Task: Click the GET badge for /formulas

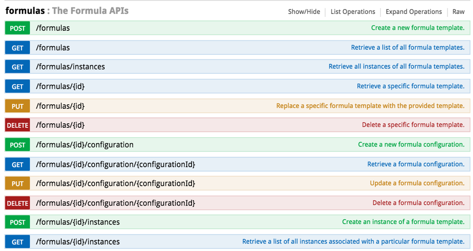Action: coord(17,48)
